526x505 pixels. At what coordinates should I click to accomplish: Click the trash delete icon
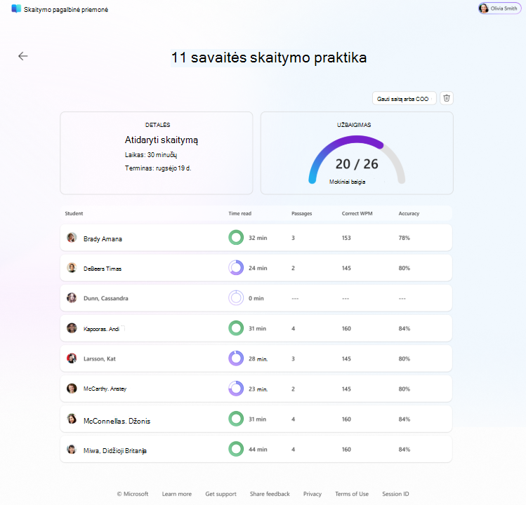[447, 98]
